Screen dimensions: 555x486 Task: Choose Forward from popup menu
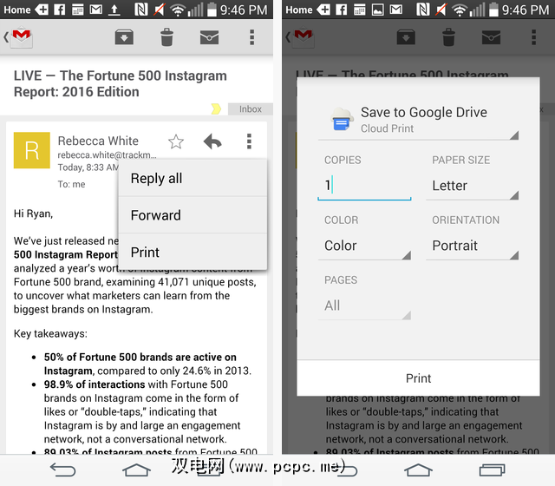[193, 215]
